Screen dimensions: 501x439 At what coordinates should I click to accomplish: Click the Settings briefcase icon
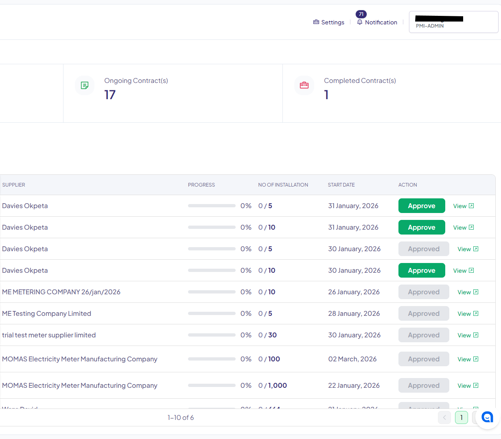[x=316, y=22]
